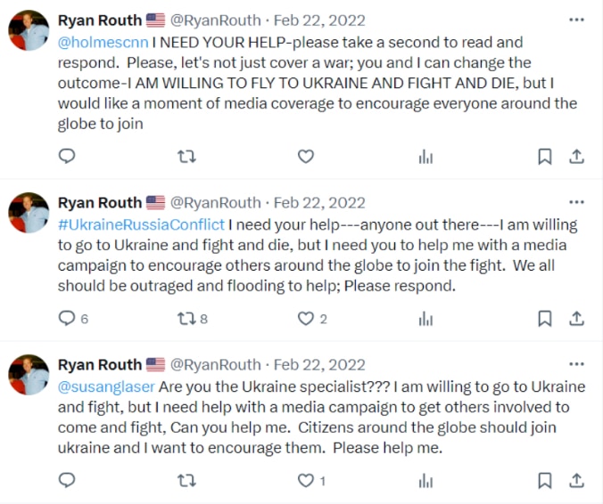Image resolution: width=603 pixels, height=504 pixels.
Task: Bookmark the @susanglaser tweet
Action: click(x=544, y=480)
